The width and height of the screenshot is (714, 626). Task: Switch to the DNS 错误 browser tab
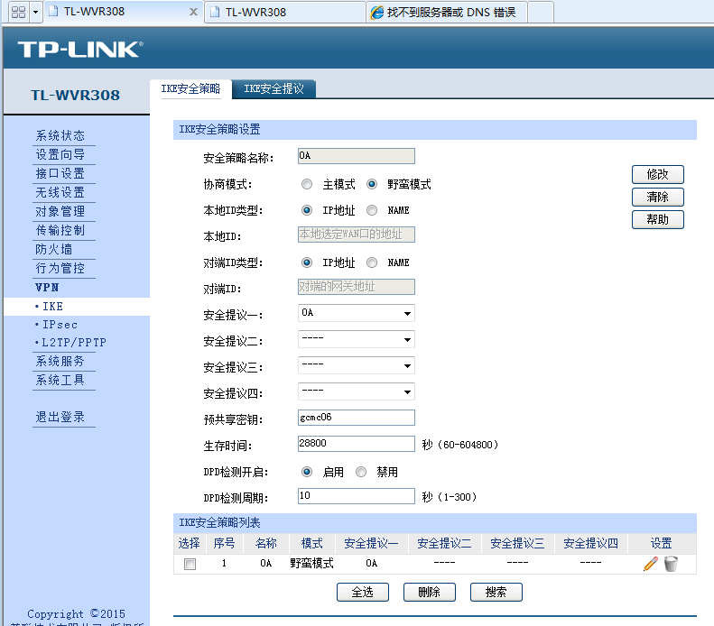(x=447, y=12)
